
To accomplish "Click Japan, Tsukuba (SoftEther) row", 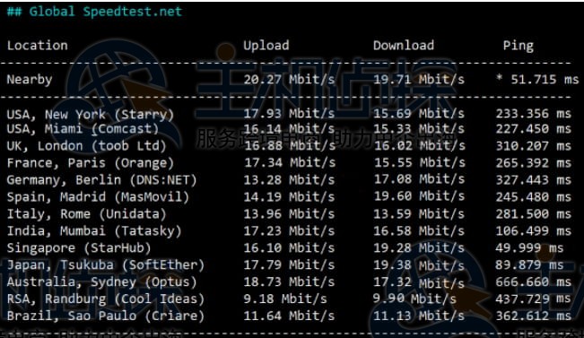I will point(289,265).
